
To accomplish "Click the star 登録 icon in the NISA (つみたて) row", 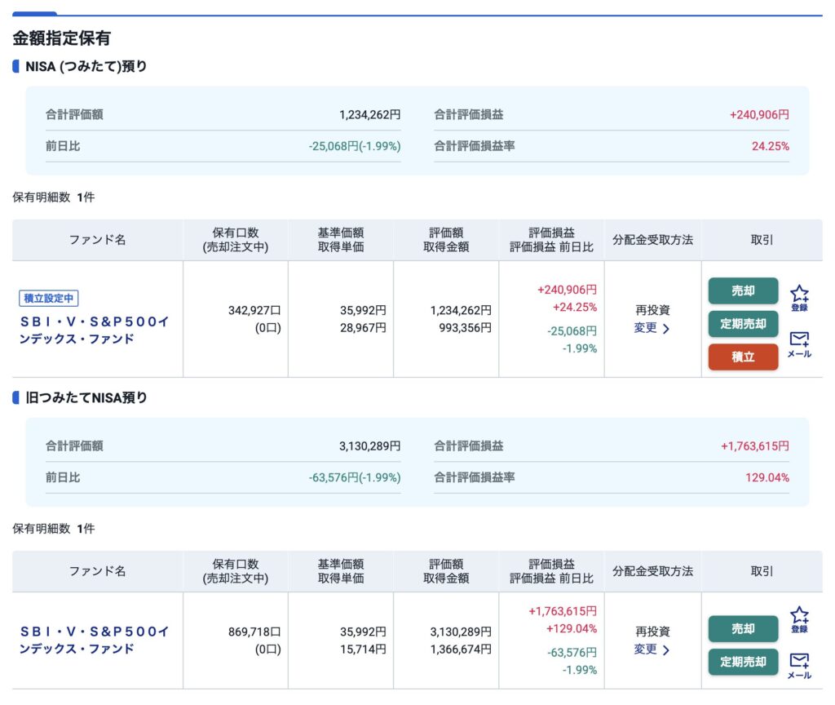I will tap(799, 297).
